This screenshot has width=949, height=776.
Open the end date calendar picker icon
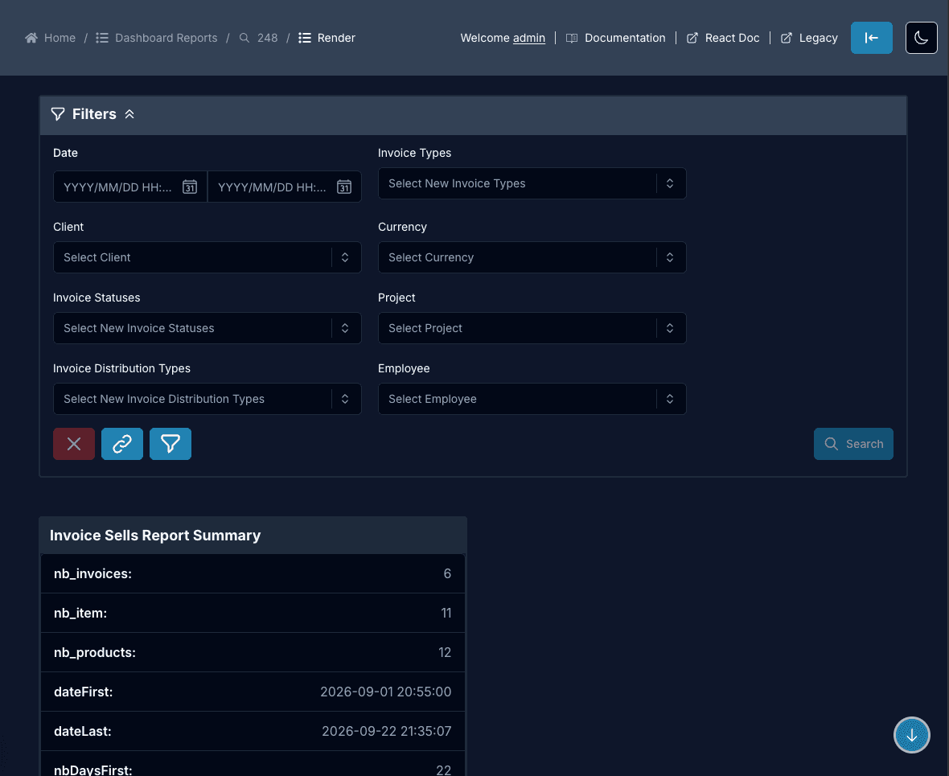[344, 187]
